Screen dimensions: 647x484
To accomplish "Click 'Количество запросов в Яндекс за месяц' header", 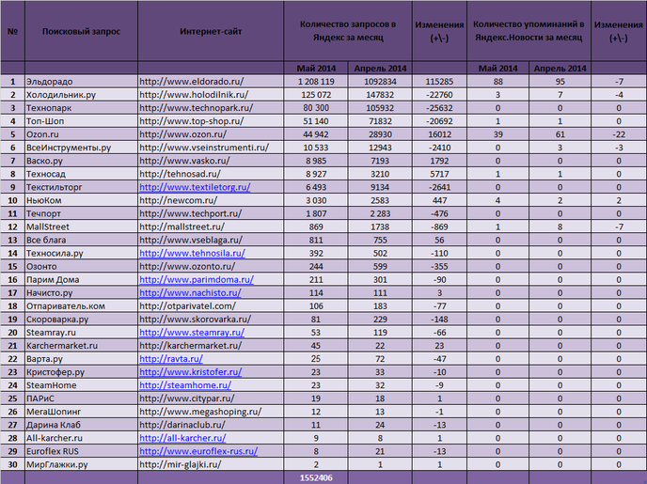I will point(348,31).
